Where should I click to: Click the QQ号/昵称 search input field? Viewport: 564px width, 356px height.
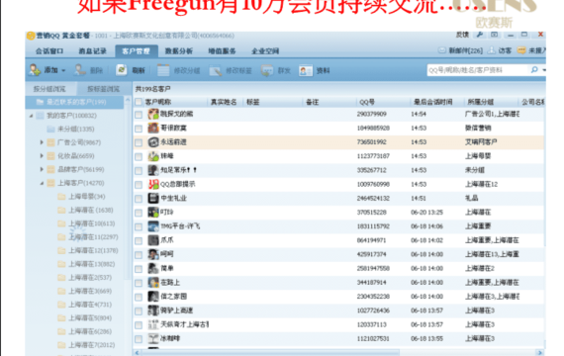[x=477, y=70]
